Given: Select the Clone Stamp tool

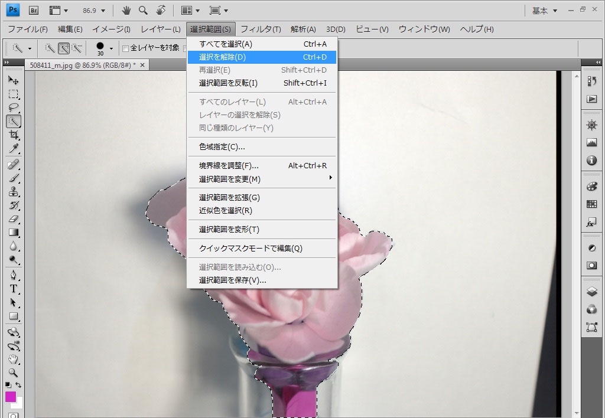Looking at the screenshot, I should (13, 192).
